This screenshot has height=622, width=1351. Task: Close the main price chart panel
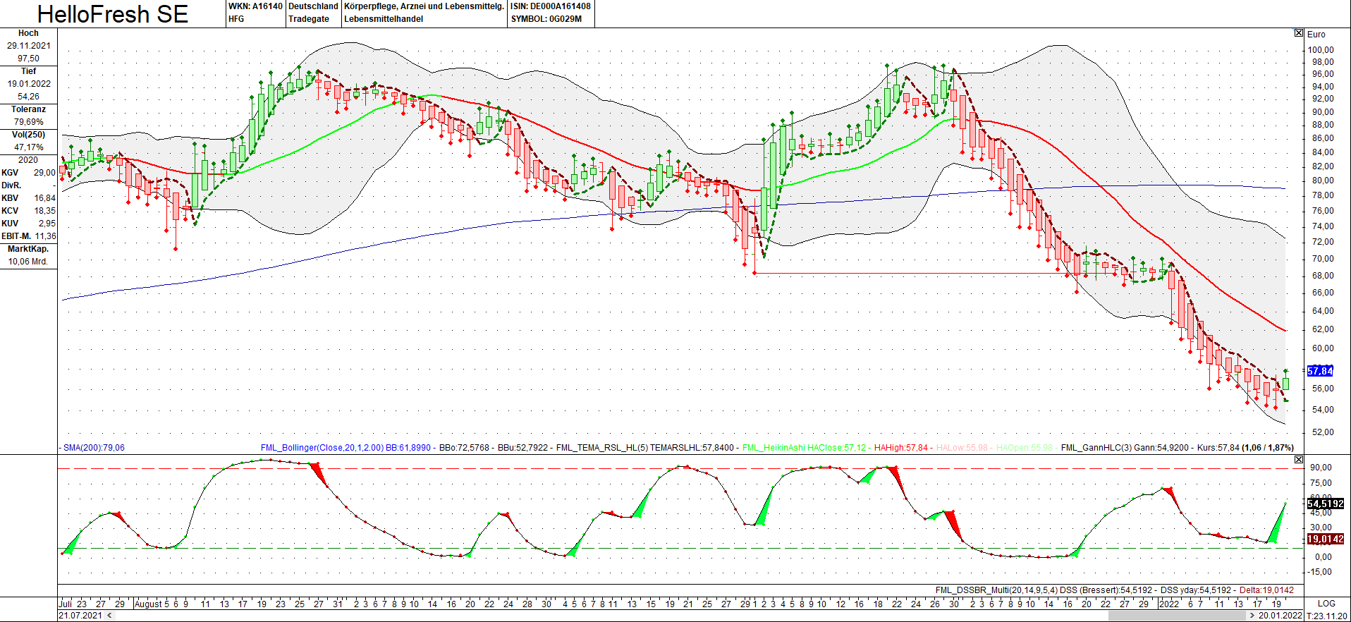pyautogui.click(x=1299, y=33)
